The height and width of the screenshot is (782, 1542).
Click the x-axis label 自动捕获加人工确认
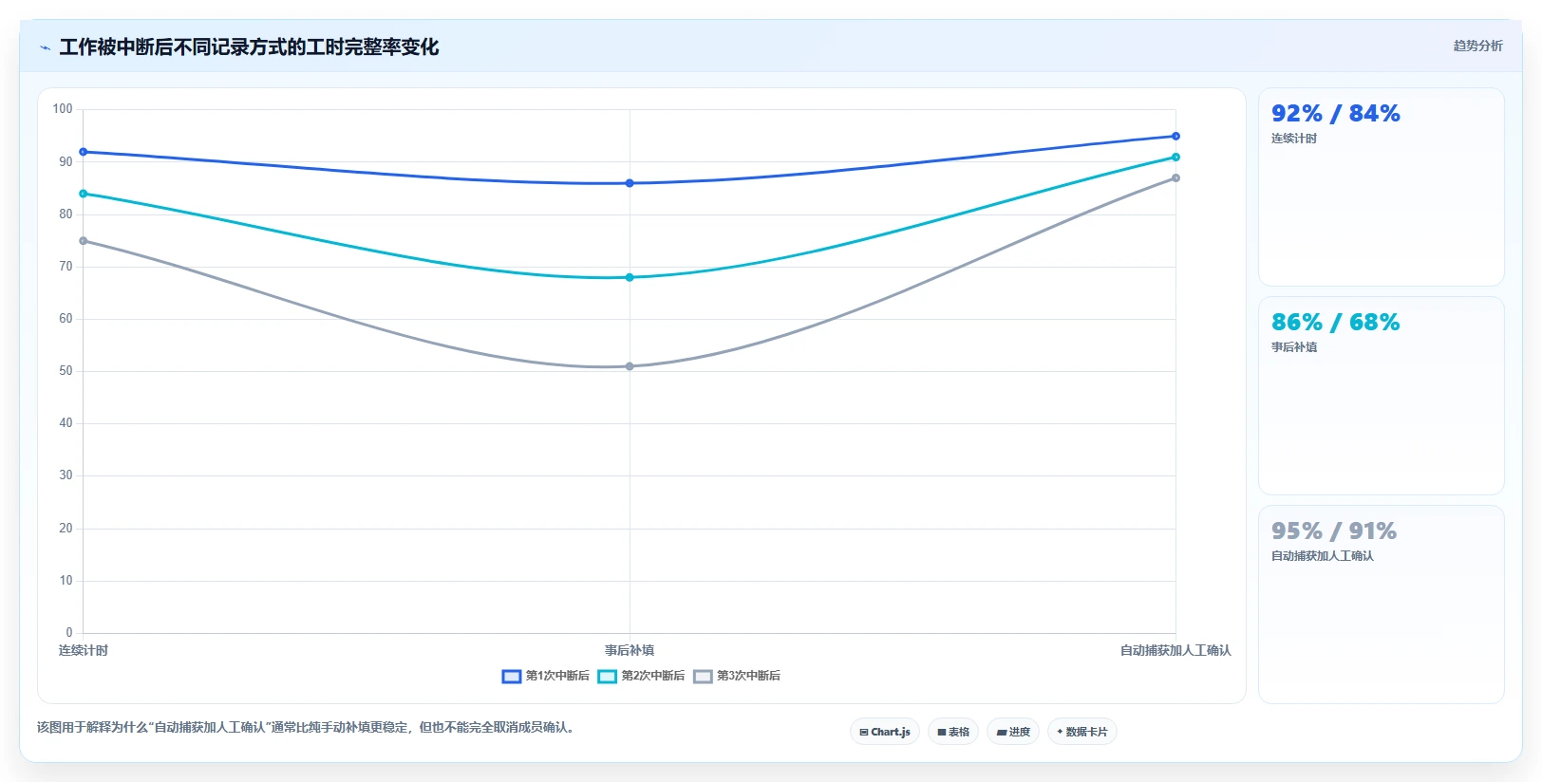[1175, 650]
